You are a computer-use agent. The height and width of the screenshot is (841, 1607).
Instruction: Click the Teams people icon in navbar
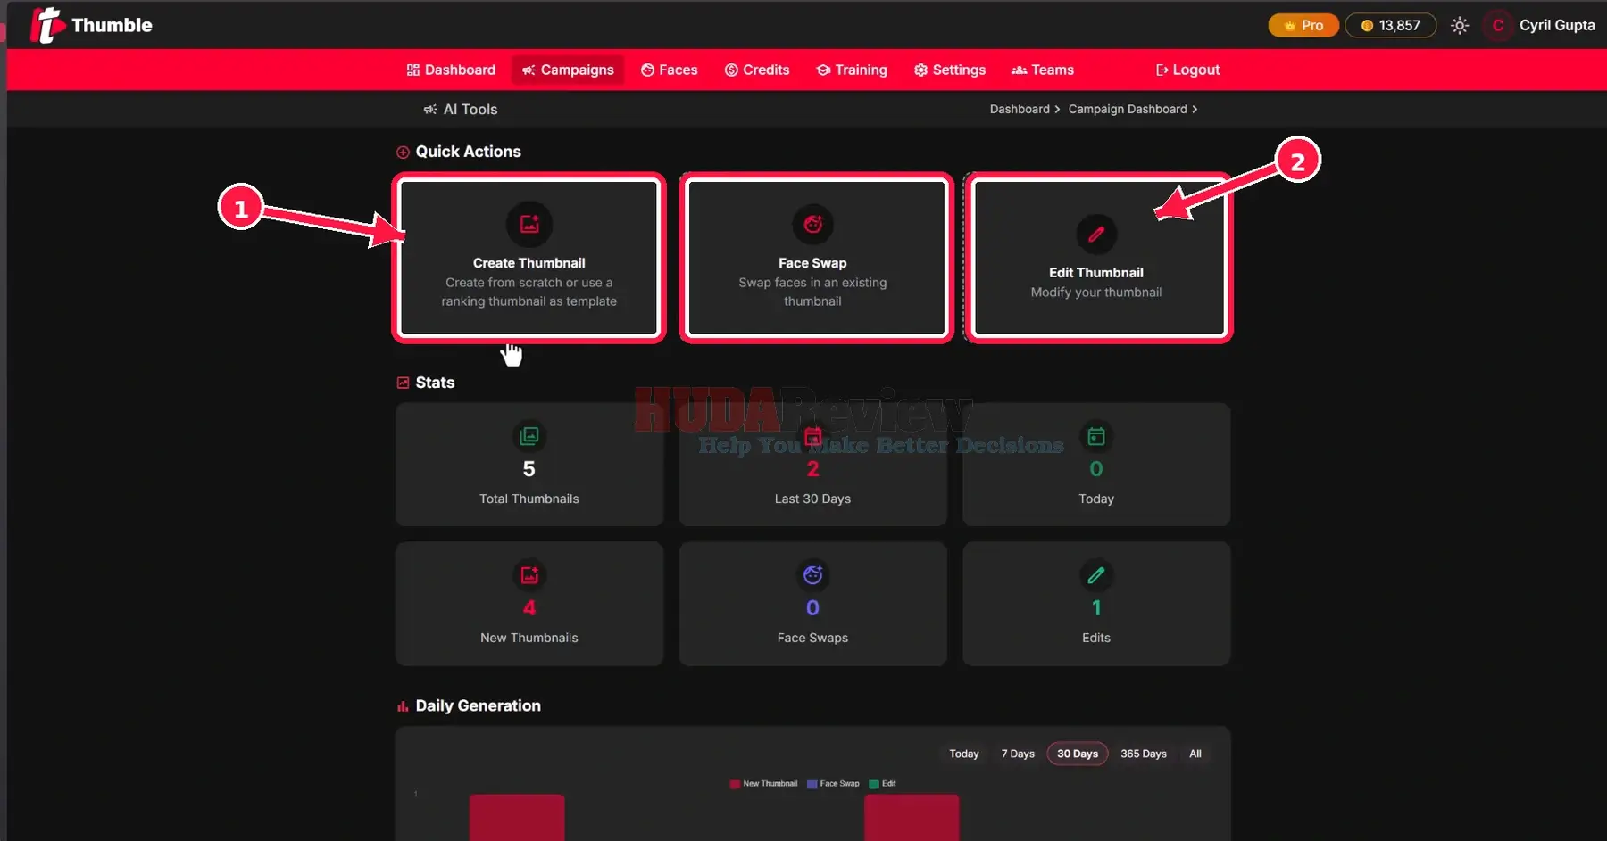pyautogui.click(x=1019, y=70)
